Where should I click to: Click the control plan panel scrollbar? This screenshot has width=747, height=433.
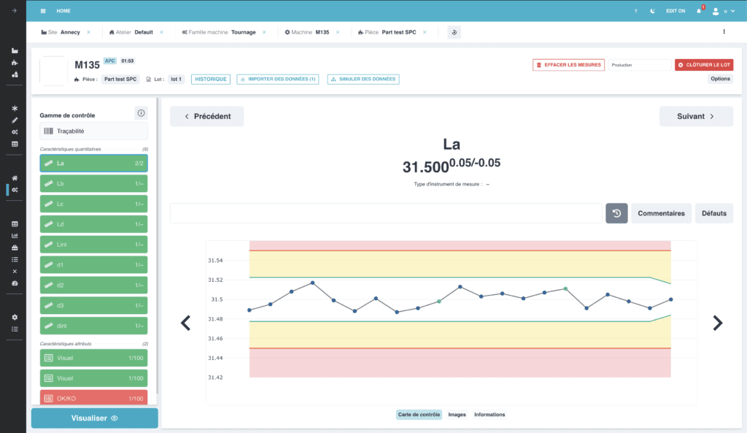[158, 245]
